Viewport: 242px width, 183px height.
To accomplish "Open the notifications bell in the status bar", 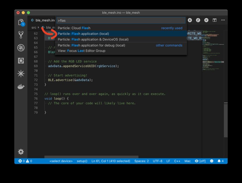I will point(220,161).
